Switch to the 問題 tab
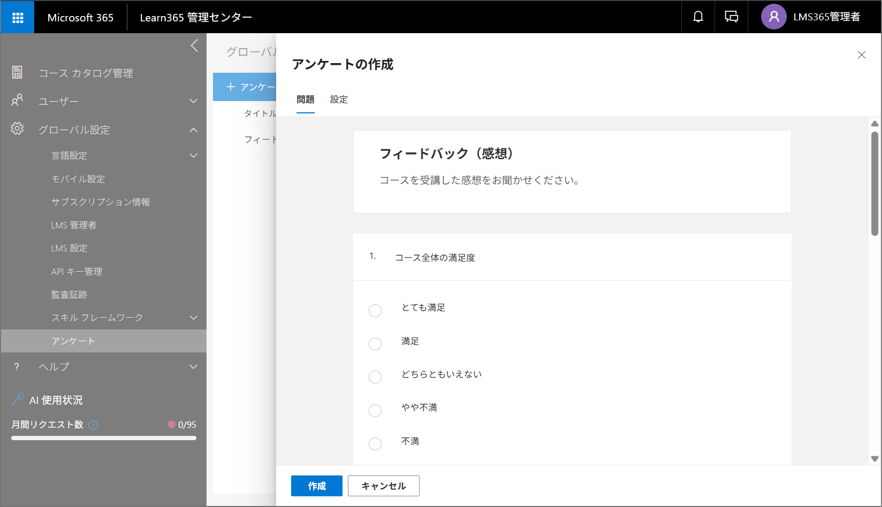Screen dimensions: 882x507 tap(306, 99)
